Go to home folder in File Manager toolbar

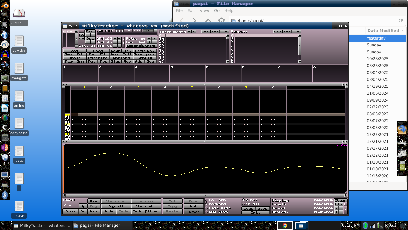(x=221, y=21)
